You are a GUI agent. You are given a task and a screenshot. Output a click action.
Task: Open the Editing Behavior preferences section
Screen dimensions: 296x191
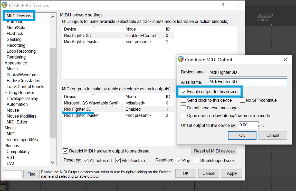pos(19,92)
